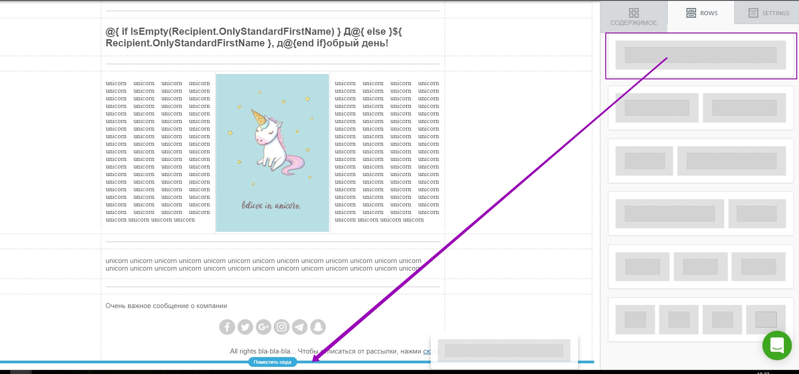Click the Google Plus social icon
This screenshot has width=799, height=374.
[263, 327]
